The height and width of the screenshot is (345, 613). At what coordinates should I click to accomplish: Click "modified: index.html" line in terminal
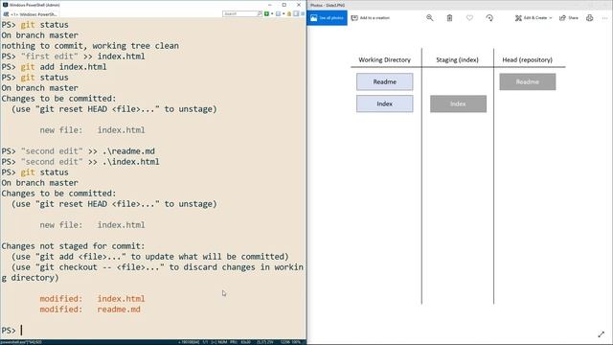92,299
